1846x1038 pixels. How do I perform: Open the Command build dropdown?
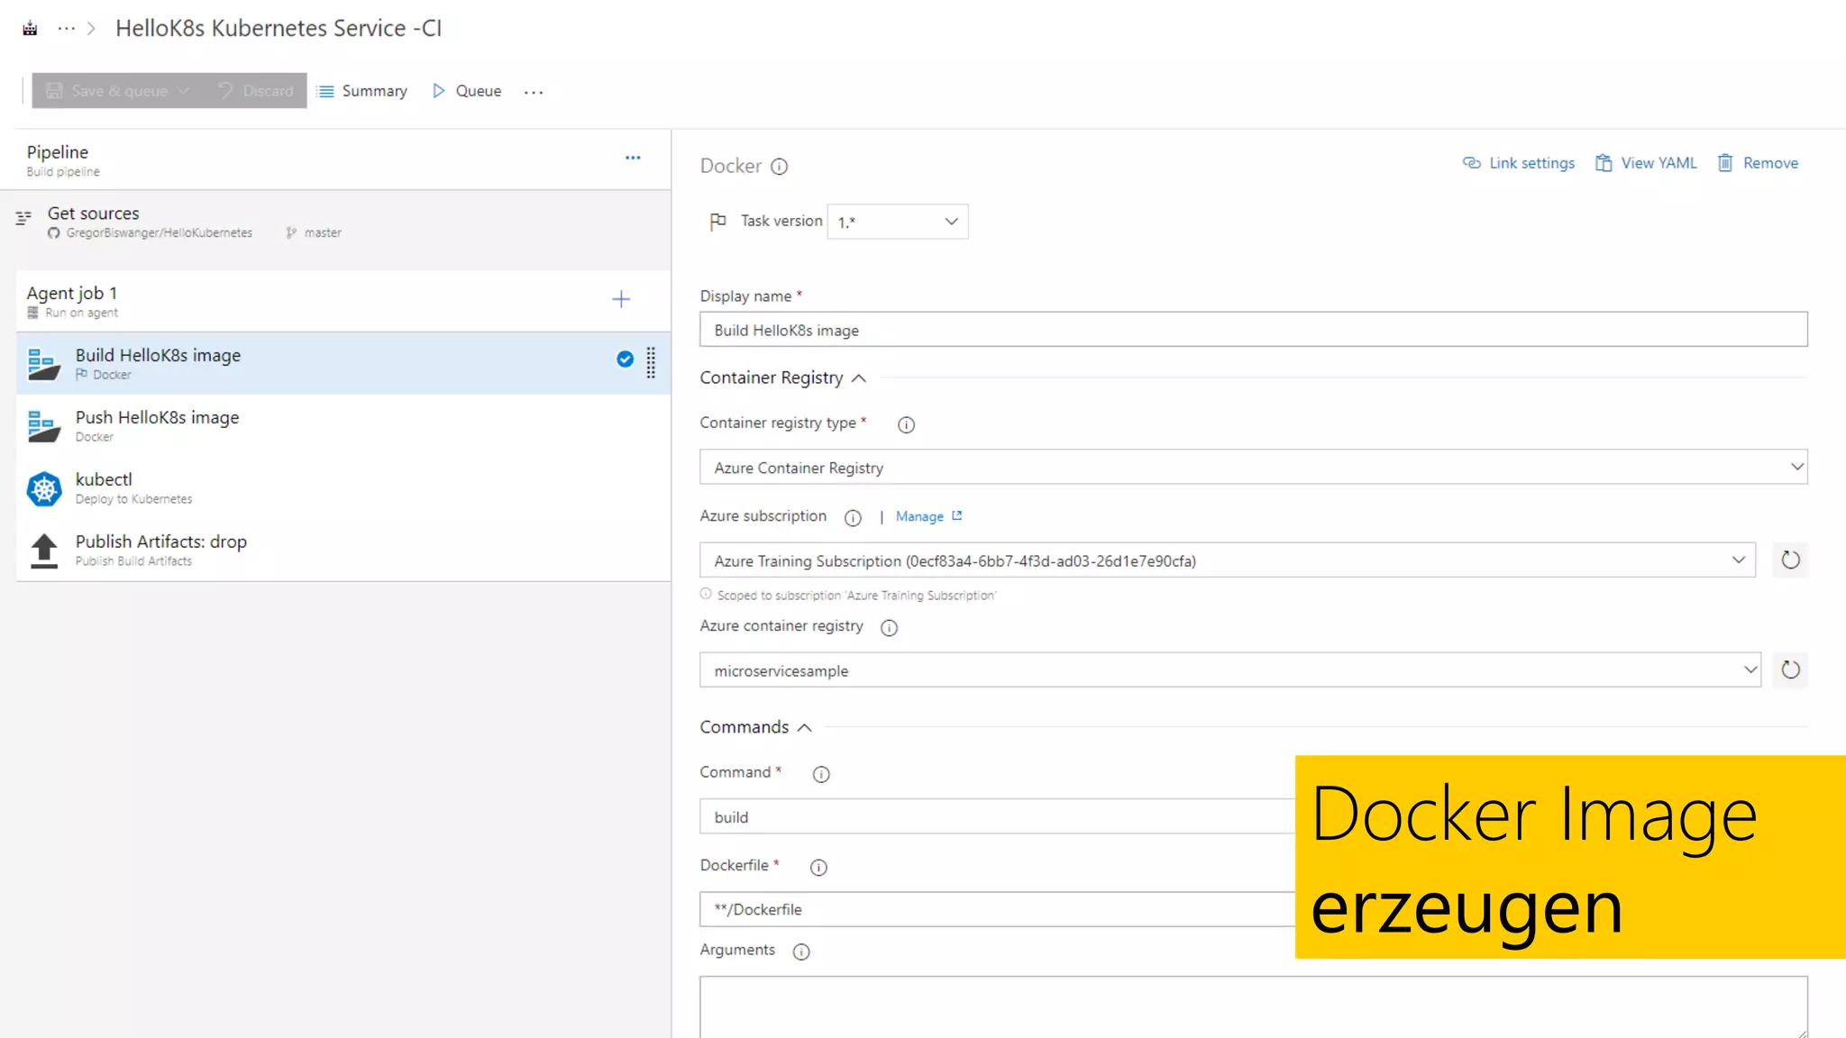(997, 816)
